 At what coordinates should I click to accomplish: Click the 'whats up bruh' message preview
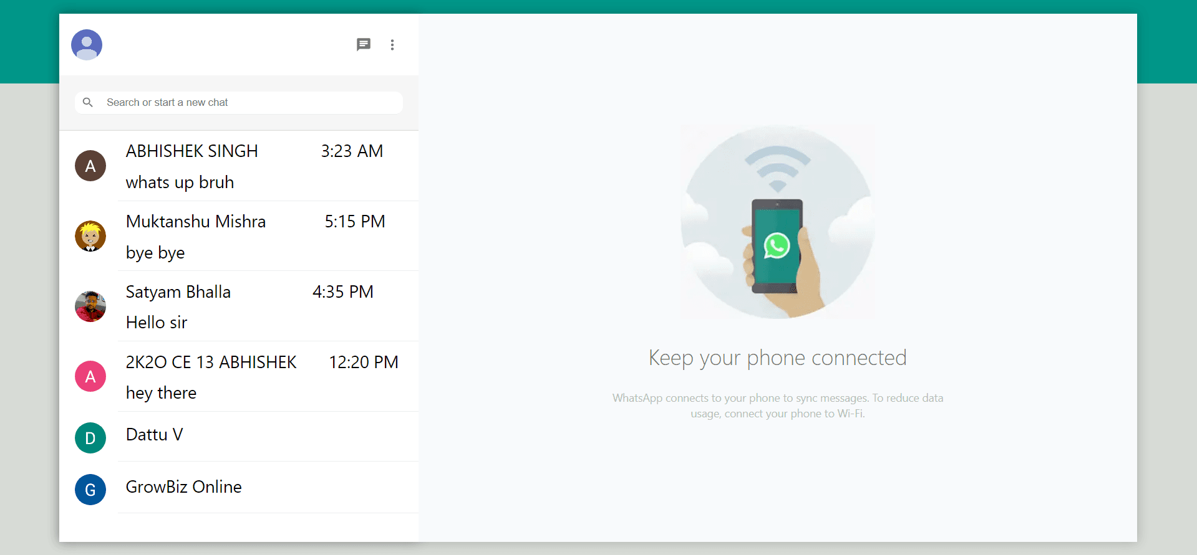pyautogui.click(x=180, y=183)
